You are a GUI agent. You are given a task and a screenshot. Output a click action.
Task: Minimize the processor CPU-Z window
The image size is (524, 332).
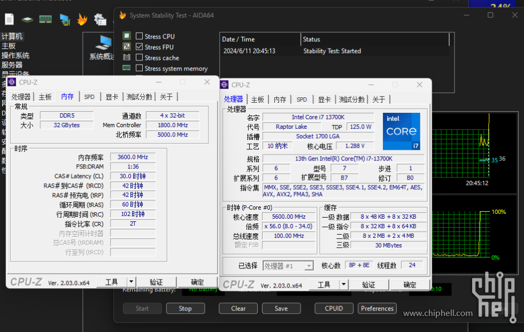click(371, 85)
